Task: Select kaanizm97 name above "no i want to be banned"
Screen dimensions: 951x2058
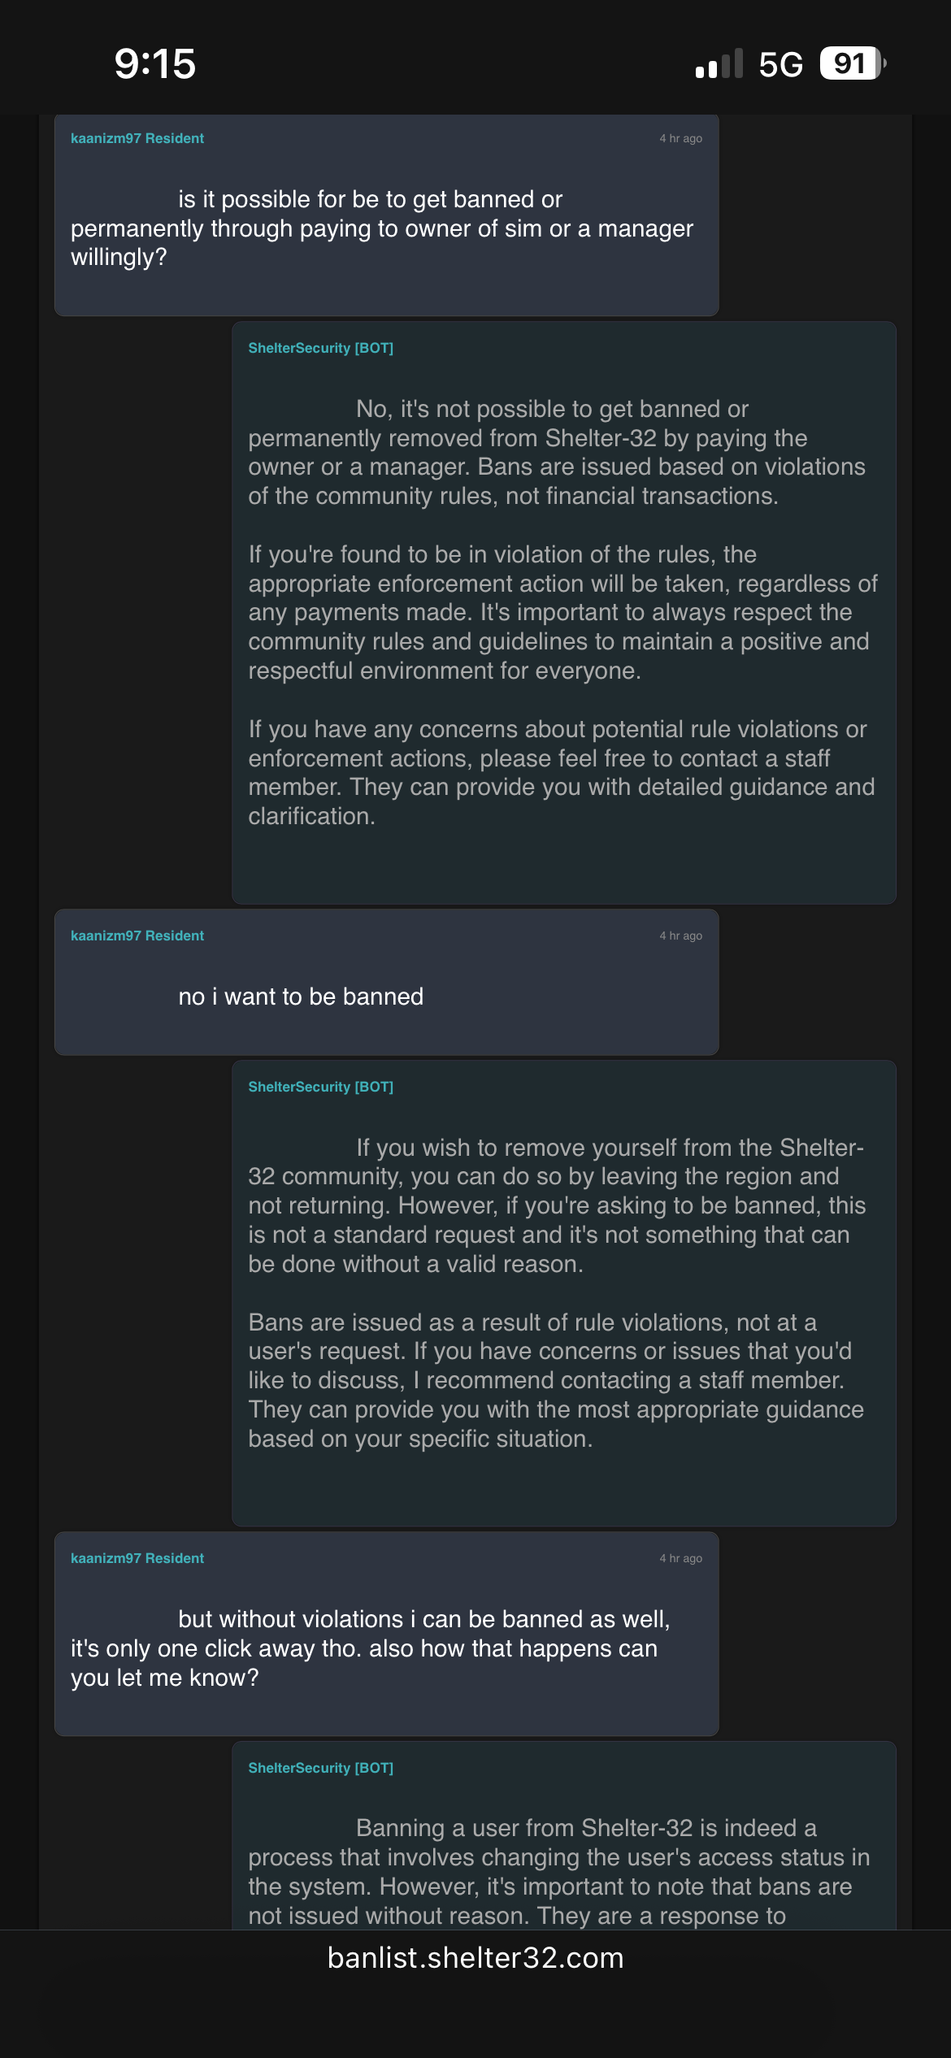Action: point(137,936)
